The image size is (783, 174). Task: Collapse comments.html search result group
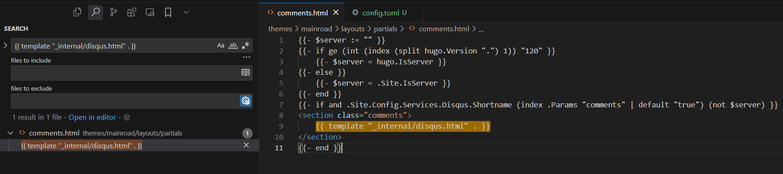(x=10, y=133)
